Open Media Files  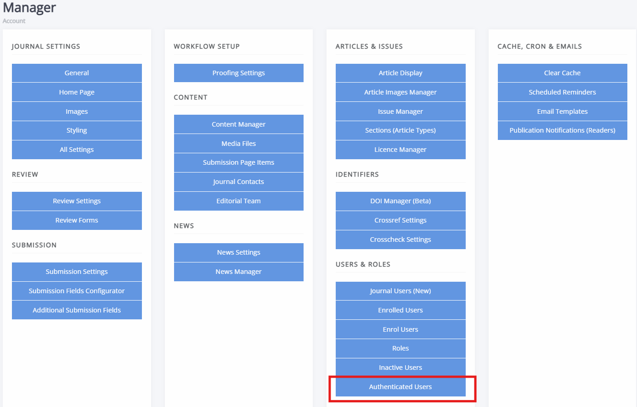(239, 144)
